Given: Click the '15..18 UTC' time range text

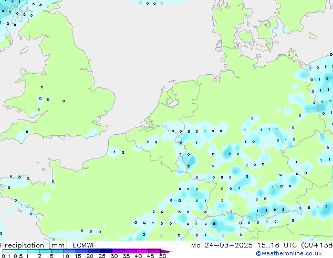Looking at the screenshot, I should click(x=277, y=245).
